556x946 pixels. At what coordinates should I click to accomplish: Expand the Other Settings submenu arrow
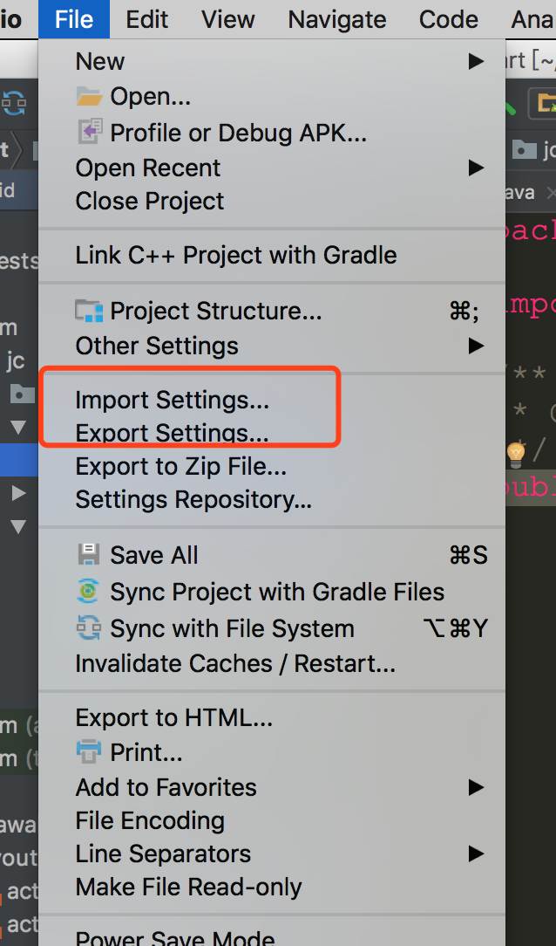click(476, 346)
